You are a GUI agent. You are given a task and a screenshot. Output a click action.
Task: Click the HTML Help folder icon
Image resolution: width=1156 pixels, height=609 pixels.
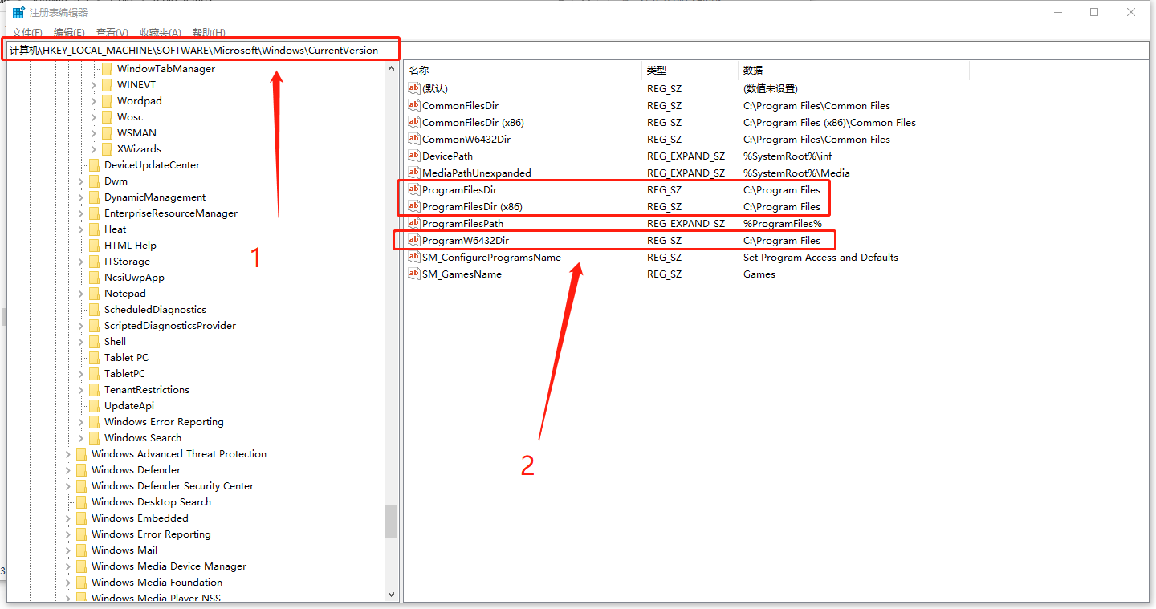pos(94,246)
